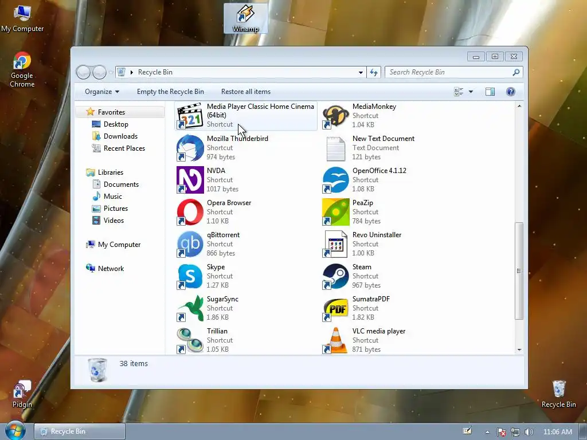The image size is (587, 440).
Task: Open the Windows Start button
Action: pyautogui.click(x=15, y=431)
